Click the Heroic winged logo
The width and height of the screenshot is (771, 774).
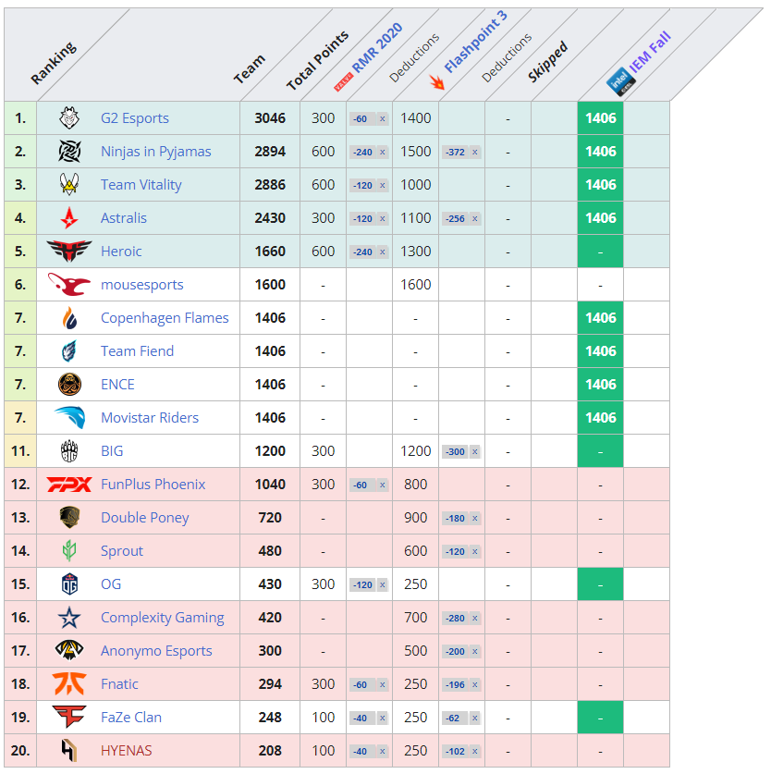(x=69, y=251)
